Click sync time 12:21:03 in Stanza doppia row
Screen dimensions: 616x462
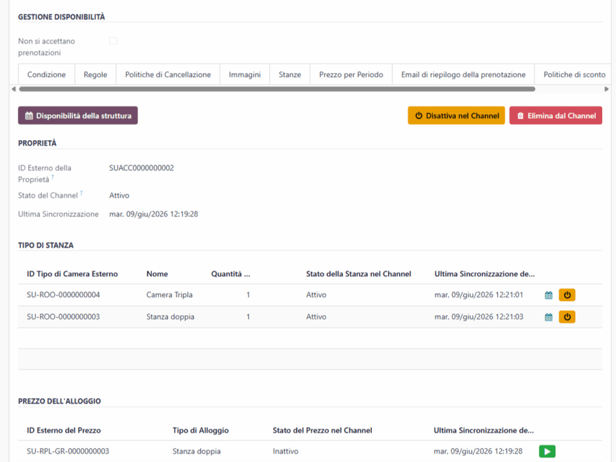point(478,316)
